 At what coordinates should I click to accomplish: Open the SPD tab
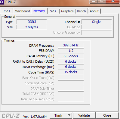(53, 11)
